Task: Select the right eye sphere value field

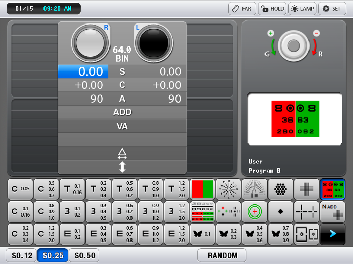Action: 83,72
